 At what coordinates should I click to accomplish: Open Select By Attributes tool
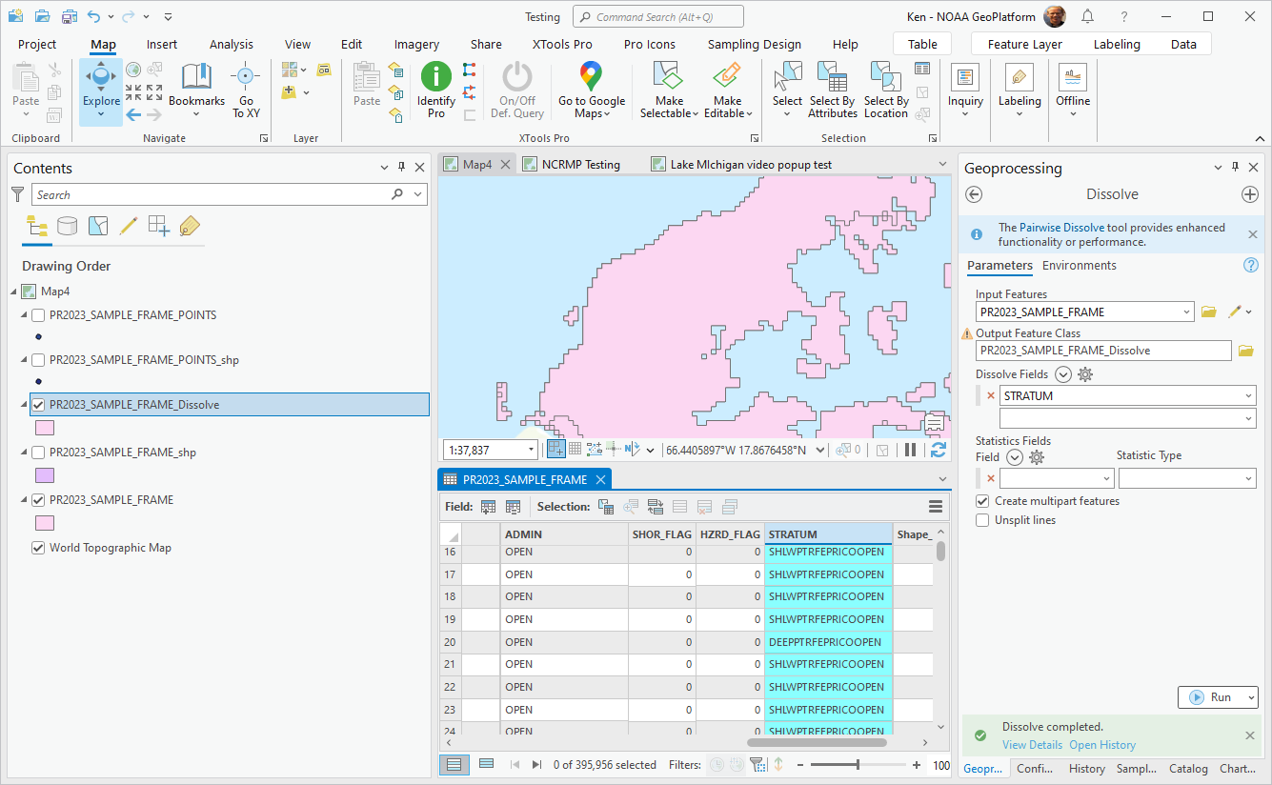(832, 78)
